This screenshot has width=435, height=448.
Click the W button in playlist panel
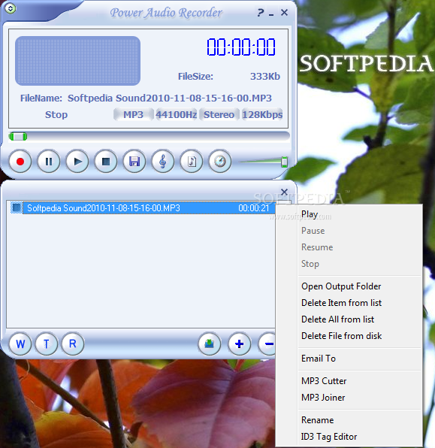(x=20, y=344)
